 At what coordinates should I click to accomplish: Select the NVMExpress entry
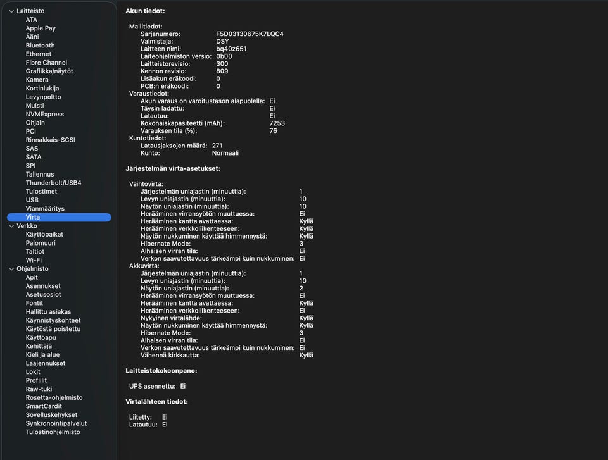tap(45, 115)
